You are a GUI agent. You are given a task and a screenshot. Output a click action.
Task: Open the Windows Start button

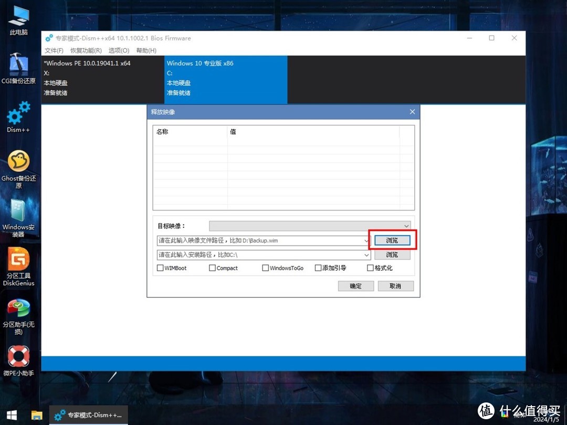click(12, 415)
